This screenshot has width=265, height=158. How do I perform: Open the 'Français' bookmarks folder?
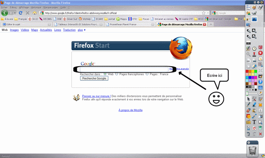pos(21,19)
